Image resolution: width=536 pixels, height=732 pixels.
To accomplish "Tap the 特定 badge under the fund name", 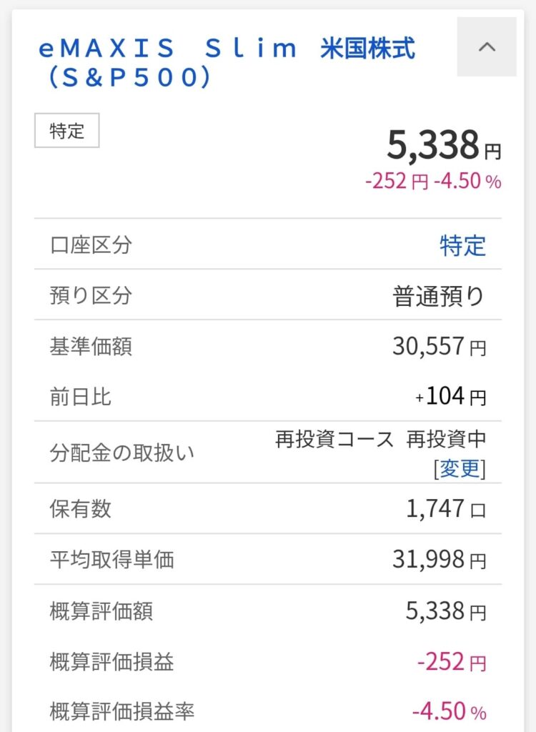I will coord(66,132).
